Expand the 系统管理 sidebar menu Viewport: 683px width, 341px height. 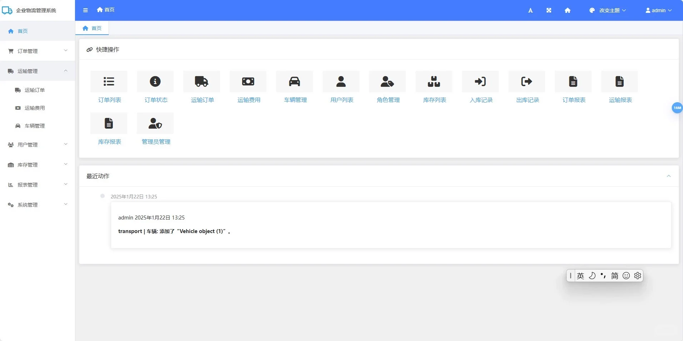pos(38,204)
